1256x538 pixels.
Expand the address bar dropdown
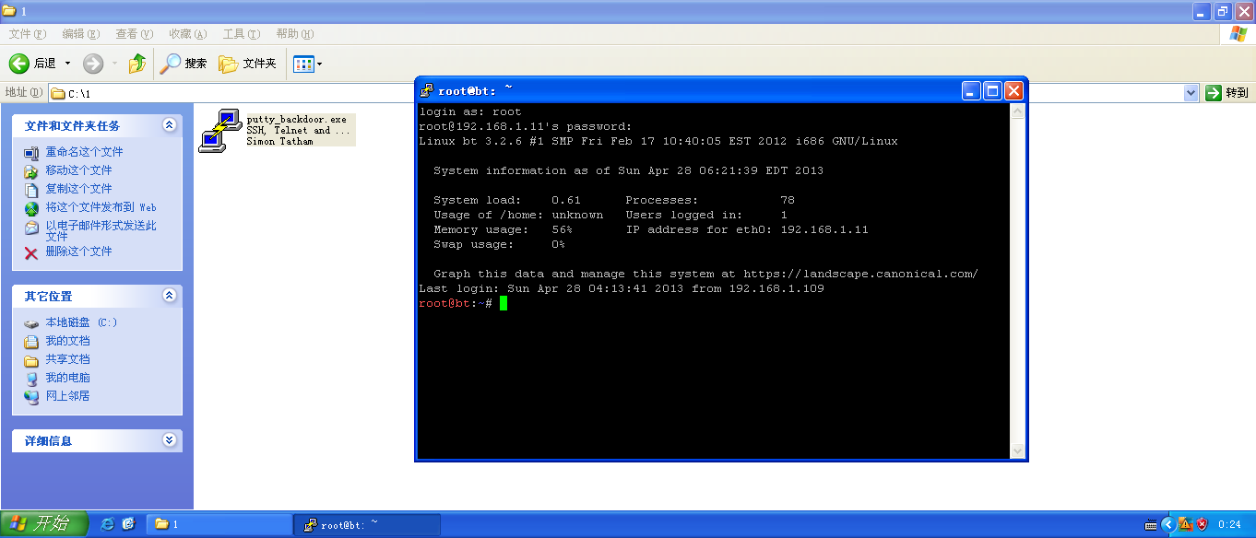coord(1191,93)
